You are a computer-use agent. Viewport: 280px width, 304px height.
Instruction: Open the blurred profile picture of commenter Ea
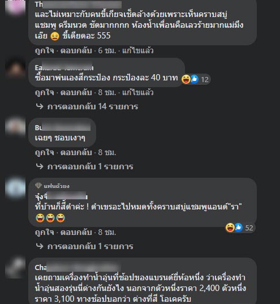[15, 68]
